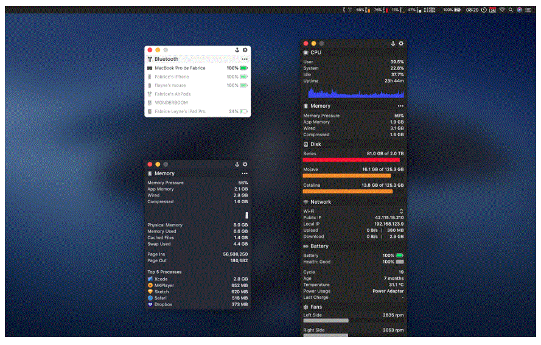Click the CPU chip icon in the header
Viewport: 541px width, 345px height.
(305, 52)
